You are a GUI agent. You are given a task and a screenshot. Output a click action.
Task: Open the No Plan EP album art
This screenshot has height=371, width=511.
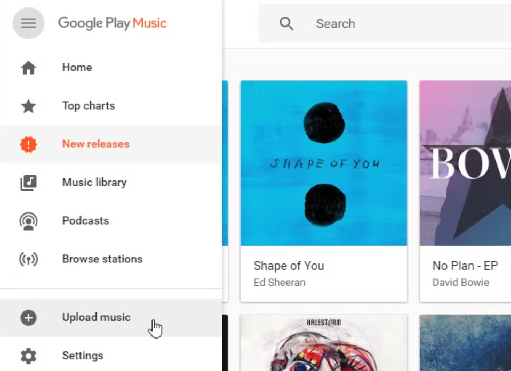[465, 163]
